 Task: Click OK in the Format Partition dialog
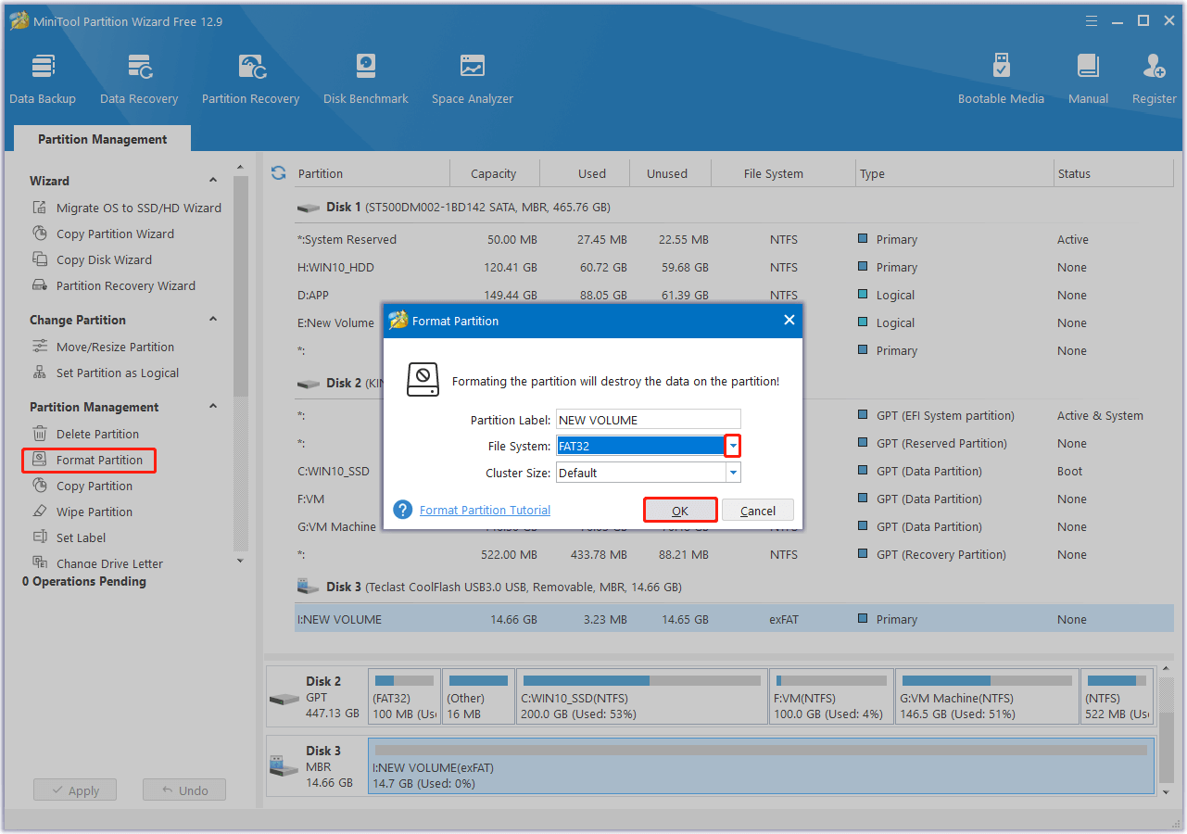pyautogui.click(x=680, y=511)
